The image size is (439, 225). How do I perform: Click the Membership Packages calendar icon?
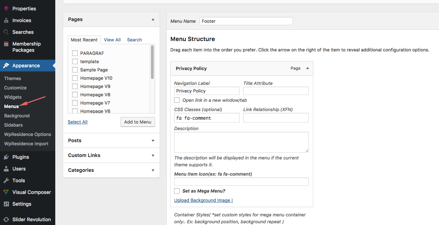tap(6, 44)
